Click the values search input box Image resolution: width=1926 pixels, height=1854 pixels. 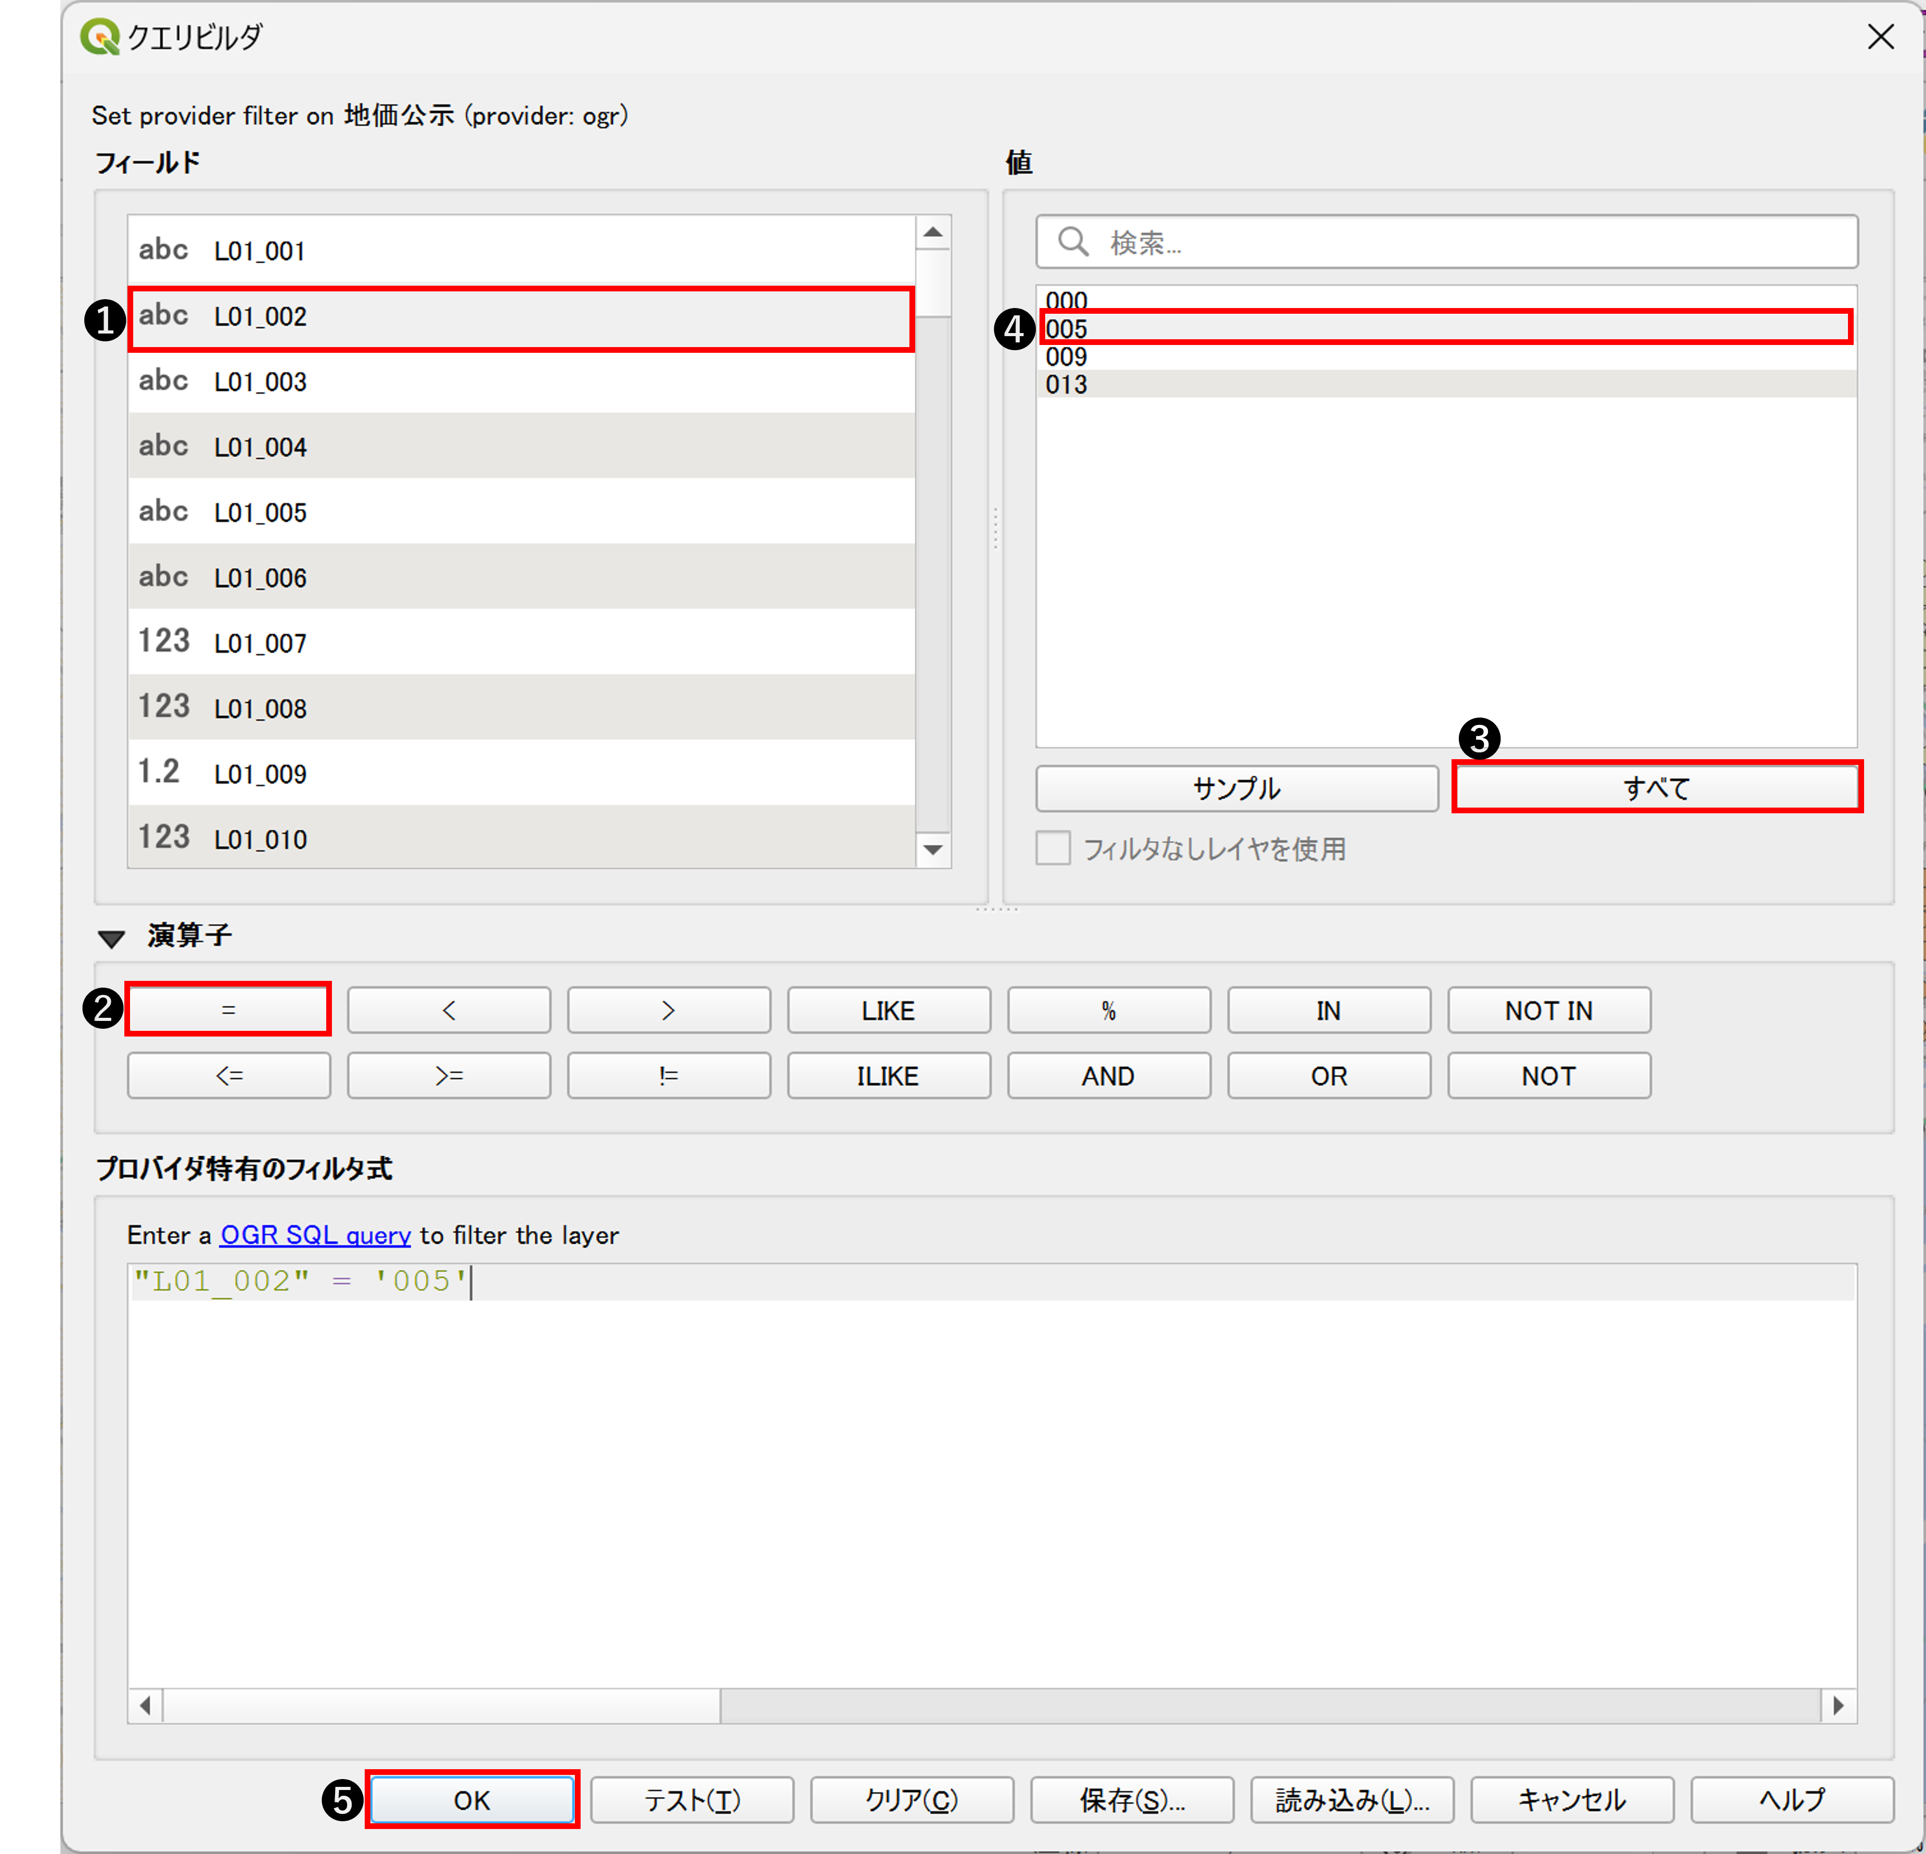click(1446, 242)
